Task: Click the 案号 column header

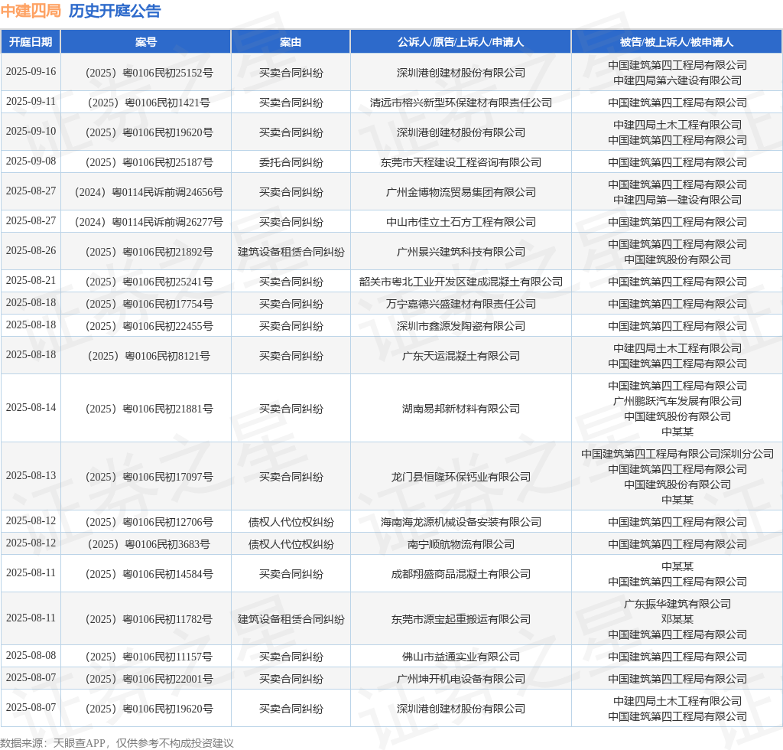Action: [x=146, y=42]
